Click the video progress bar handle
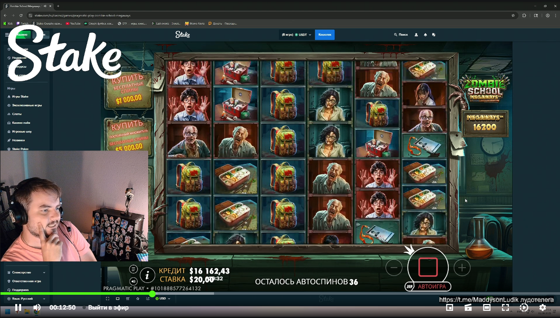The height and width of the screenshot is (318, 560). click(152, 293)
